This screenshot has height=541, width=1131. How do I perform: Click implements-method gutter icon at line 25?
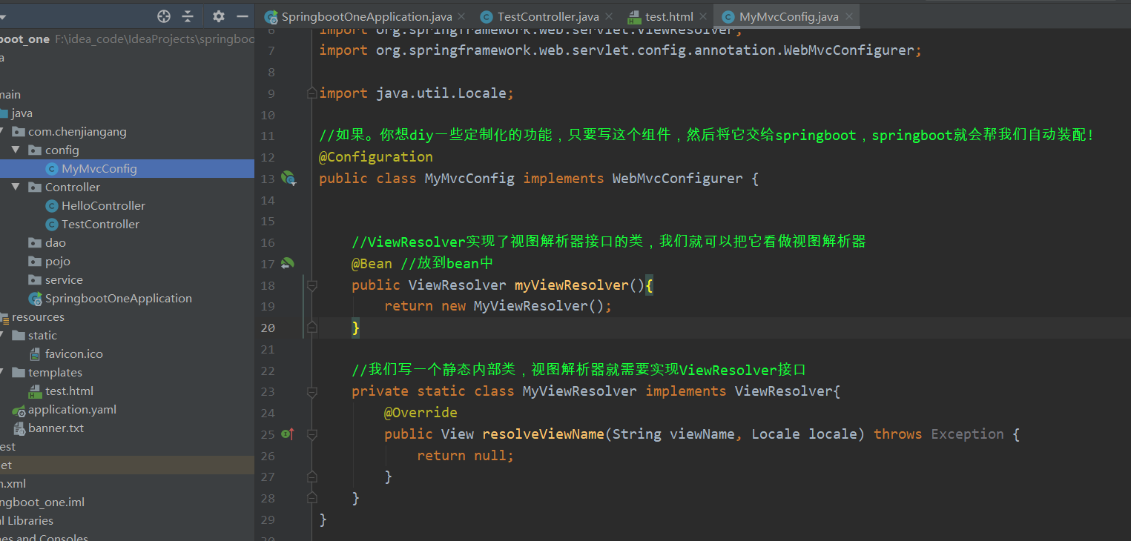[x=288, y=434]
